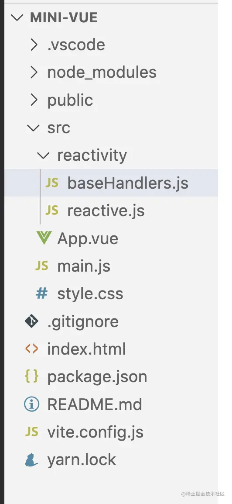Click the yarn cat icon for yarn.lock
232x504 pixels.
pos(31,459)
